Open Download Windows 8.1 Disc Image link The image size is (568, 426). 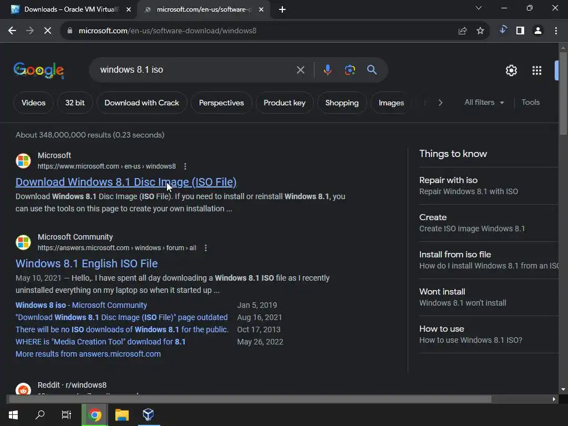point(126,182)
